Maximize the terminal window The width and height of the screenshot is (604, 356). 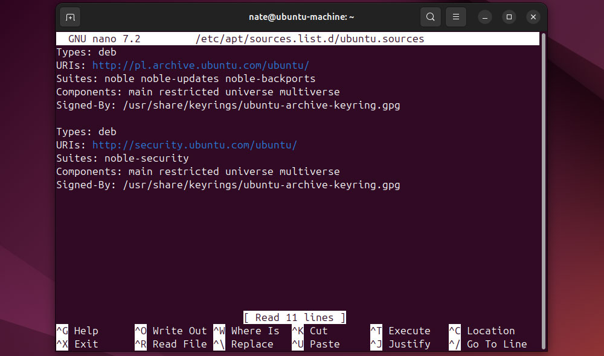pyautogui.click(x=509, y=17)
